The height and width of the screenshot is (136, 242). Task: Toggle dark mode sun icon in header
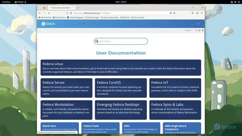pos(198,24)
